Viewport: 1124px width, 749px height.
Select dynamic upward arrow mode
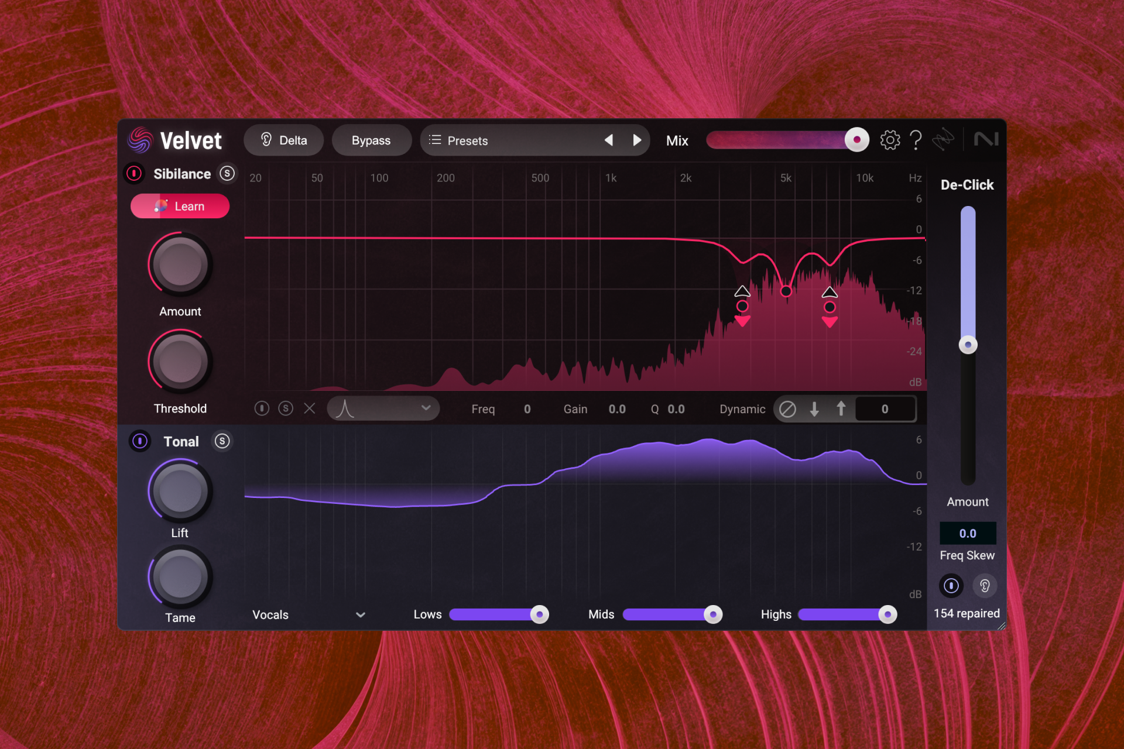841,409
